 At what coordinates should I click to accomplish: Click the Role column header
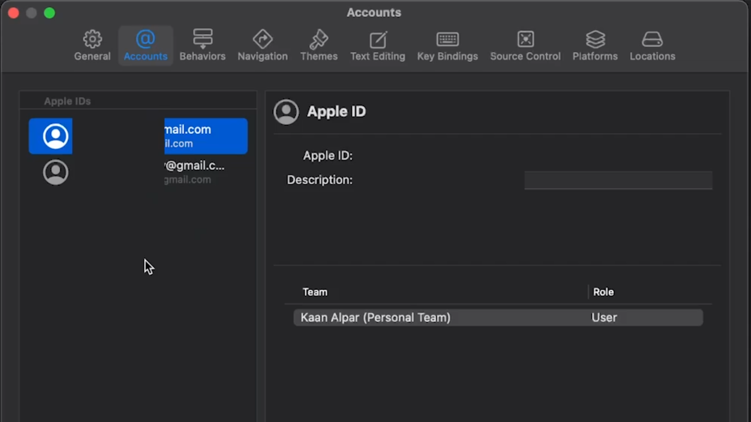[x=603, y=292]
